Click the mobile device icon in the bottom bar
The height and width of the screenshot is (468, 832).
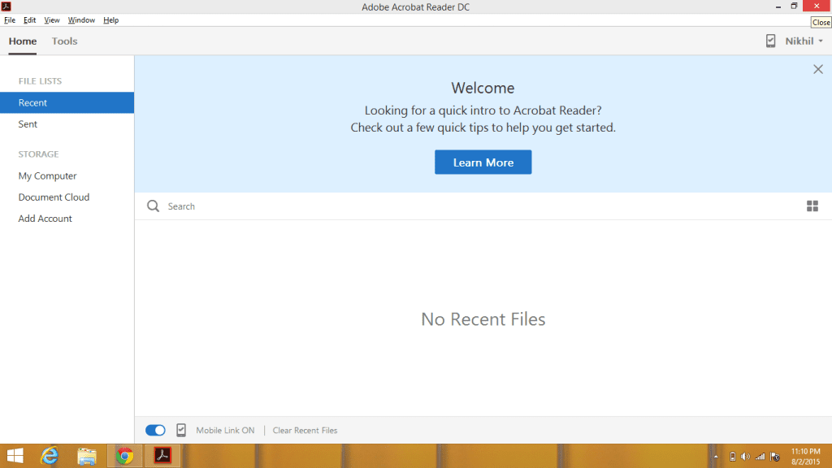pos(181,430)
